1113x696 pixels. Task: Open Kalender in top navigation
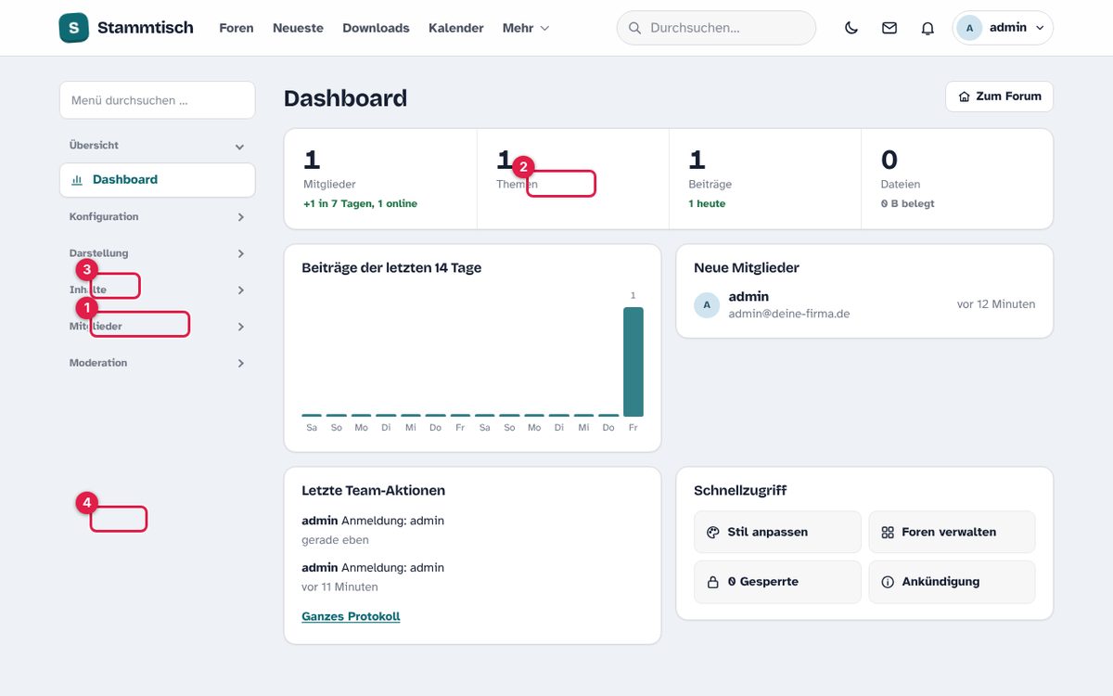pos(456,28)
